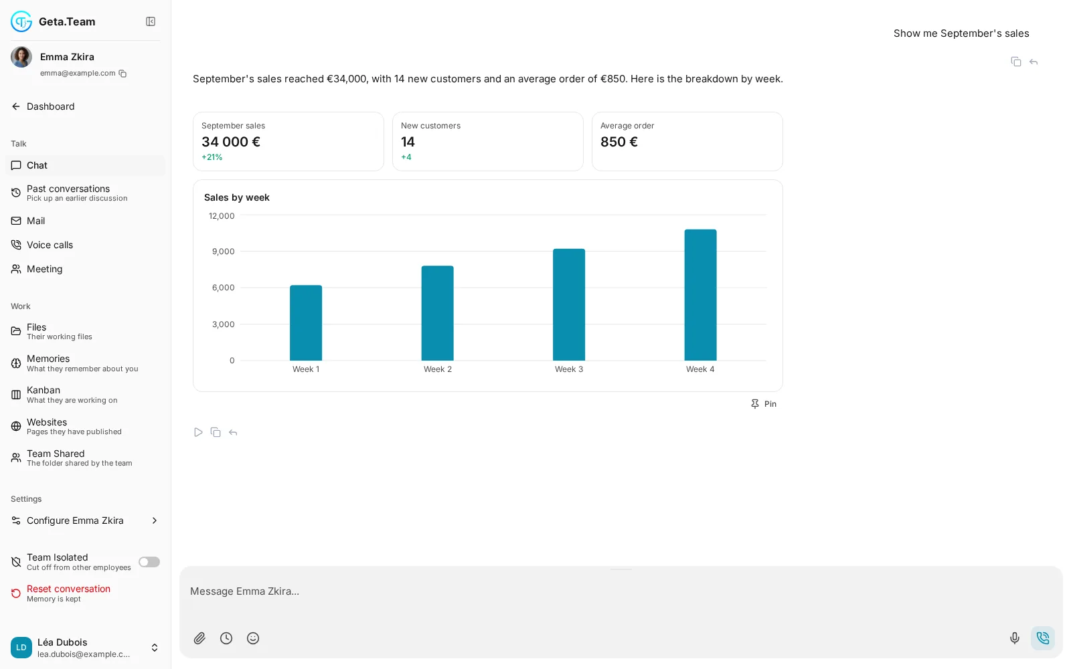The image size is (1071, 669).
Task: Click Reset conversation
Action: [x=86, y=593]
